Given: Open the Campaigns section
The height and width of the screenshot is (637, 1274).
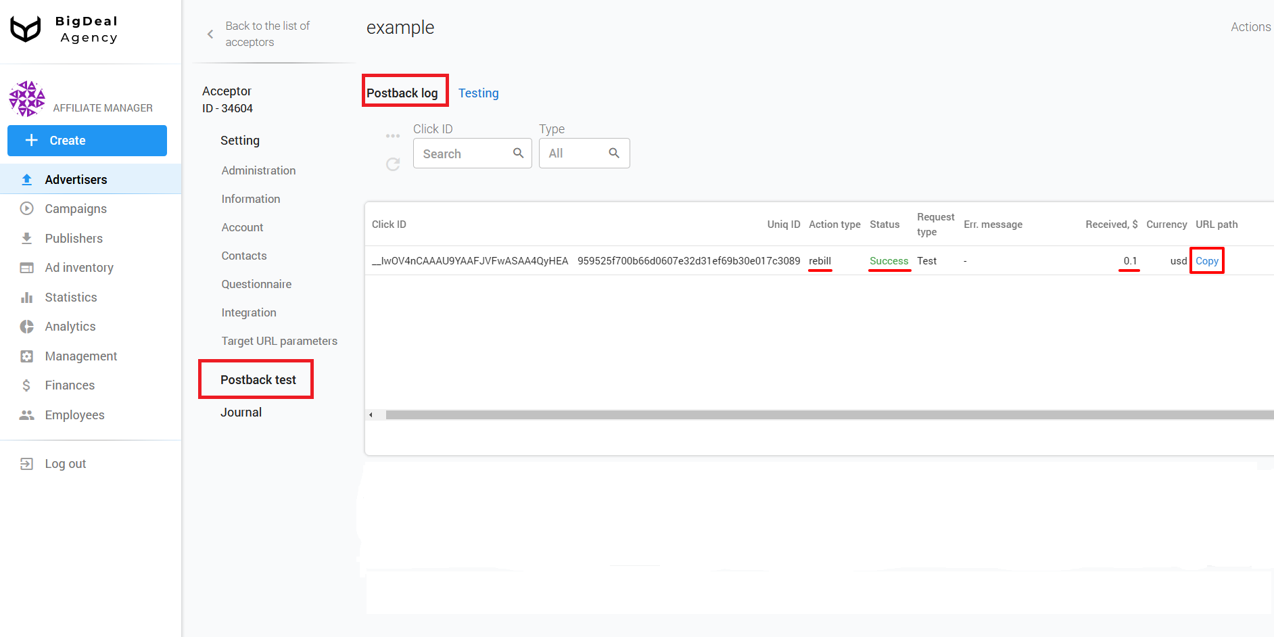Looking at the screenshot, I should (x=76, y=208).
